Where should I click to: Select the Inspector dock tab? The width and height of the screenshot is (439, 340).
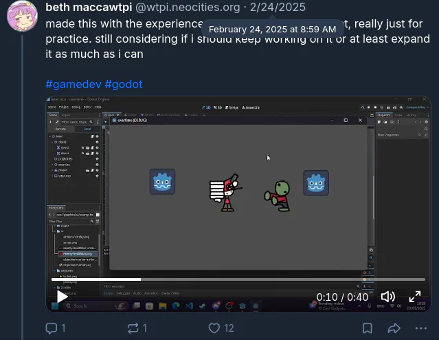point(384,115)
